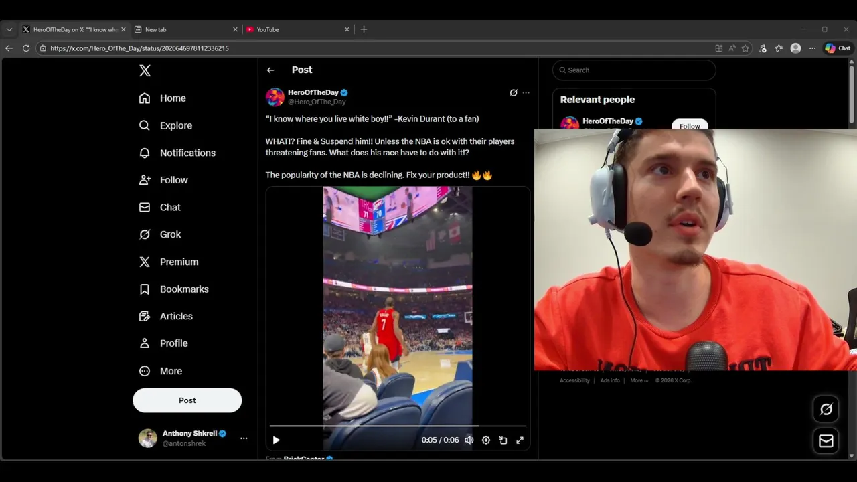Click the Articles icon in sidebar
This screenshot has height=482, width=857.
[x=145, y=316]
